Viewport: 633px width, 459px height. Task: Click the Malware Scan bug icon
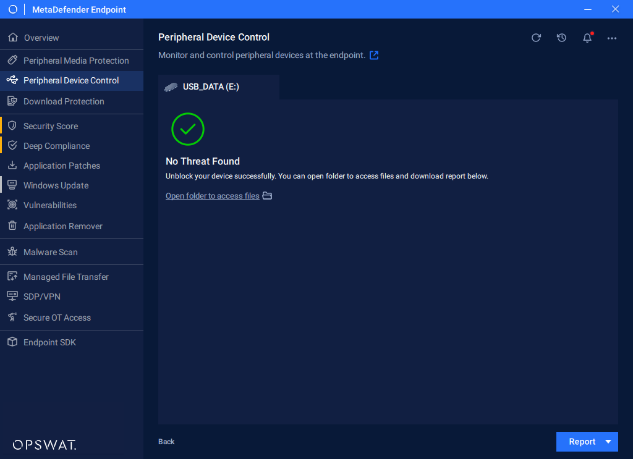click(12, 251)
